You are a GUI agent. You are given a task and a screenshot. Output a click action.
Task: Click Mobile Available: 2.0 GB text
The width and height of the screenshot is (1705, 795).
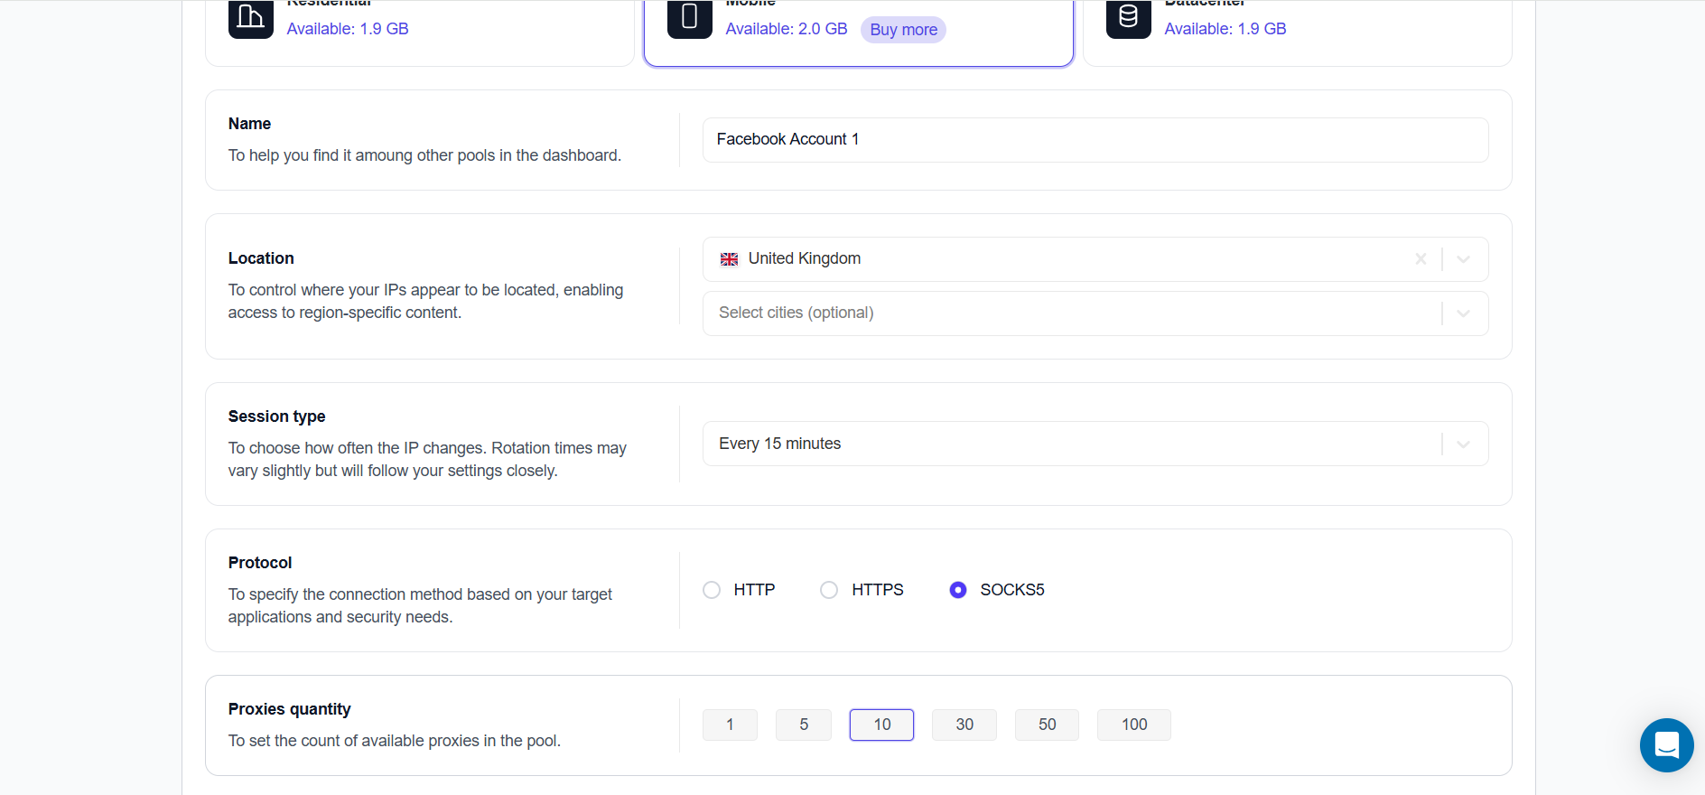[x=787, y=29]
